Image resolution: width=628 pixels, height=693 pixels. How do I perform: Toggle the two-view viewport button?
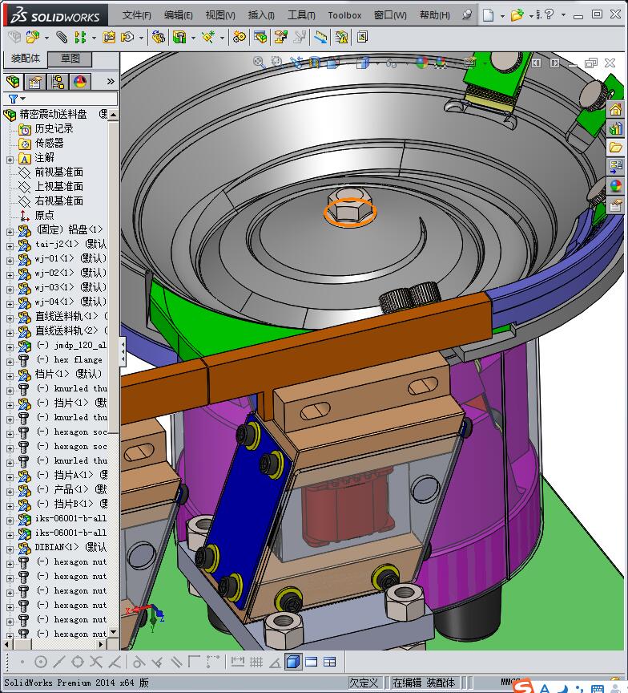point(311,662)
